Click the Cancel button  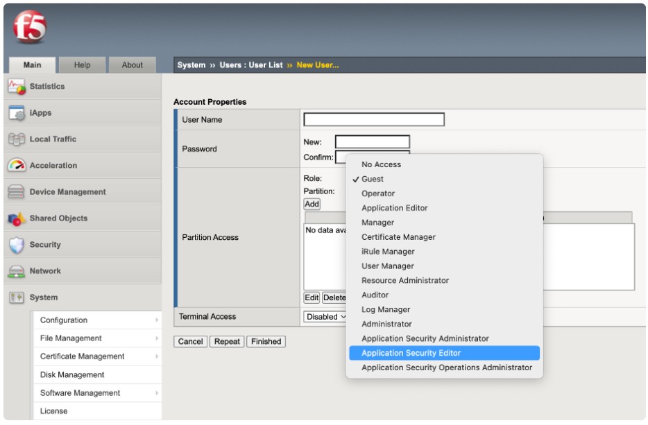coord(190,342)
